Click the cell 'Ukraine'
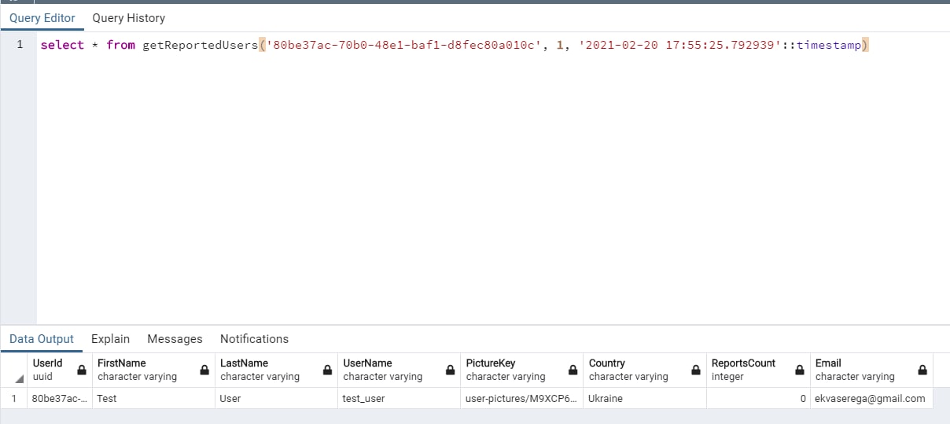This screenshot has width=950, height=424. point(644,398)
